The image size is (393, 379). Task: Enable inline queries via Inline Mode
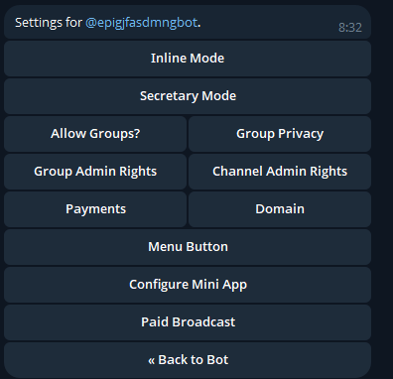click(188, 59)
